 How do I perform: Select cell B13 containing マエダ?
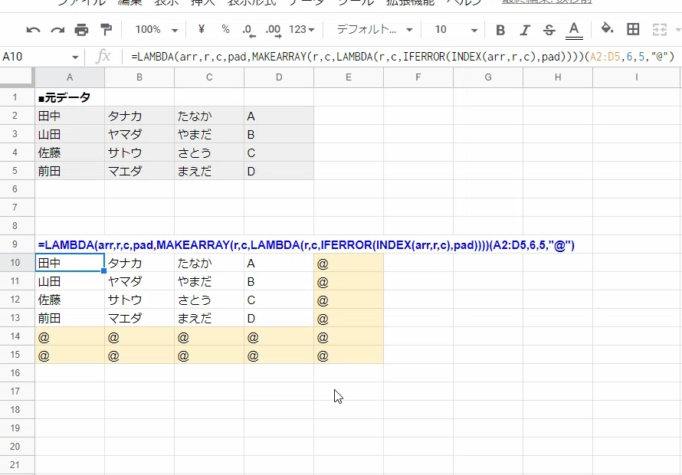139,318
